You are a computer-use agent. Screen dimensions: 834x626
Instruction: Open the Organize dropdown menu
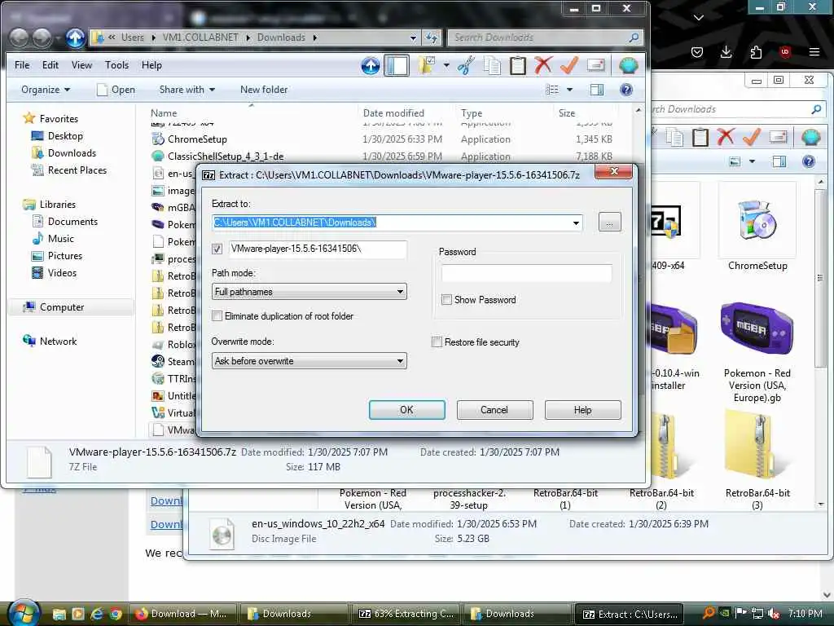point(46,90)
